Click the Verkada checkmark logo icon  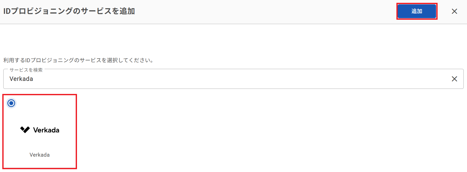(25, 130)
